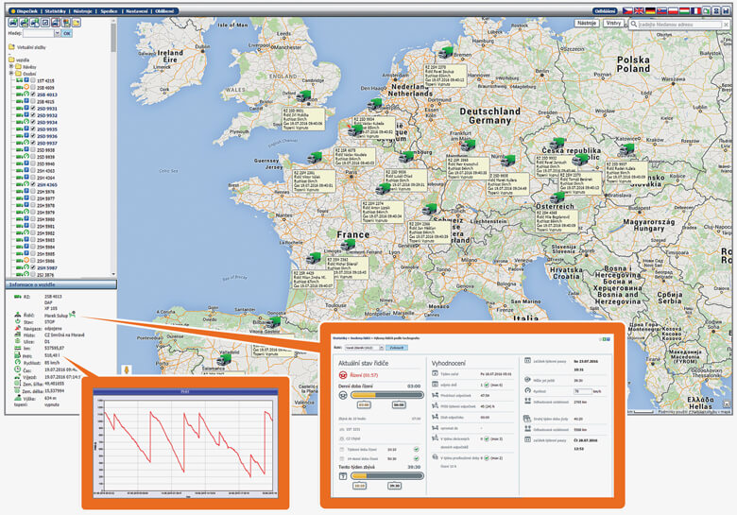Screen dimensions: 737x515
Task: Click the truck marker near Bremen
Action: [x=445, y=52]
